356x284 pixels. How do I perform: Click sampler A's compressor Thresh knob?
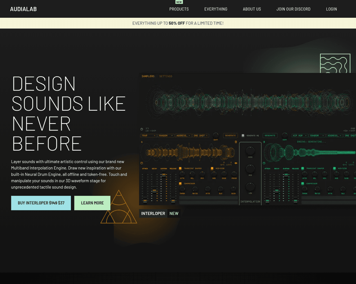point(182,189)
